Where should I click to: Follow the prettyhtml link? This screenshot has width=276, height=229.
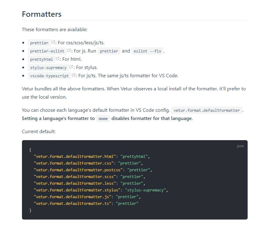(x=41, y=60)
